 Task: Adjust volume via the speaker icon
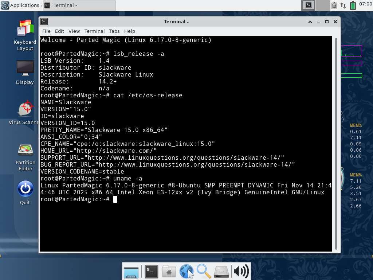pos(242,271)
